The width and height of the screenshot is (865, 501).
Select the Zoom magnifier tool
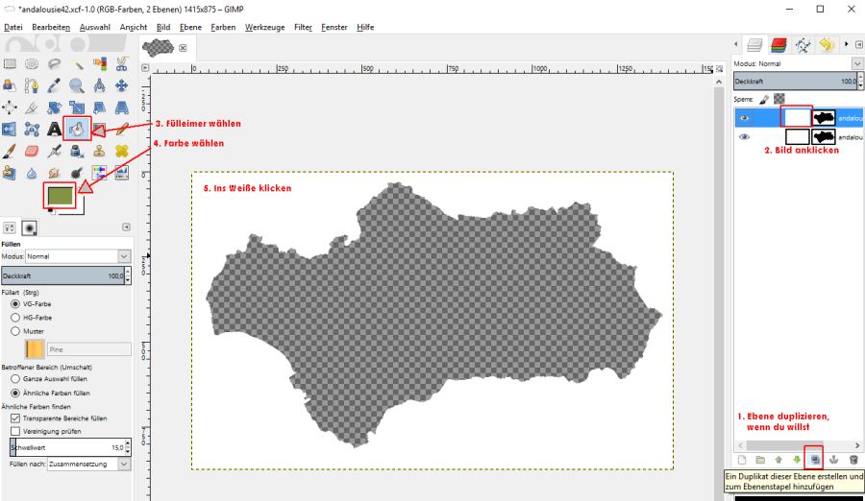pyautogui.click(x=77, y=85)
